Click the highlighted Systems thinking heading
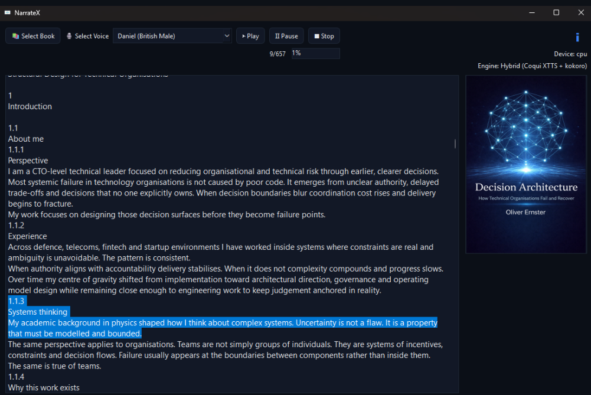 click(x=38, y=312)
